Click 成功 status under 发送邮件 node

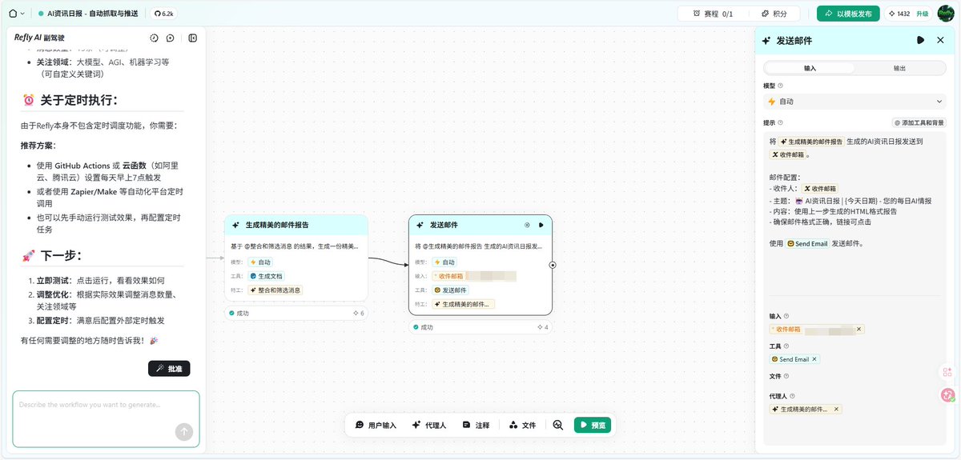point(423,327)
